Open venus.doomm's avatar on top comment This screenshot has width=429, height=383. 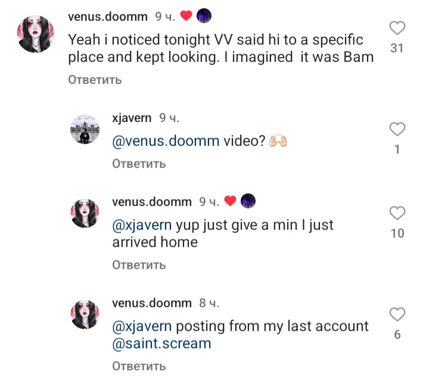(x=36, y=34)
